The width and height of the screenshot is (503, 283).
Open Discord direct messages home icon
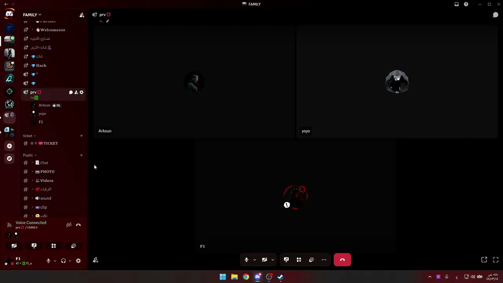coord(9,14)
